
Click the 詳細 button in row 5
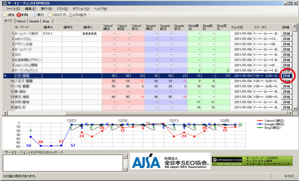286,55
